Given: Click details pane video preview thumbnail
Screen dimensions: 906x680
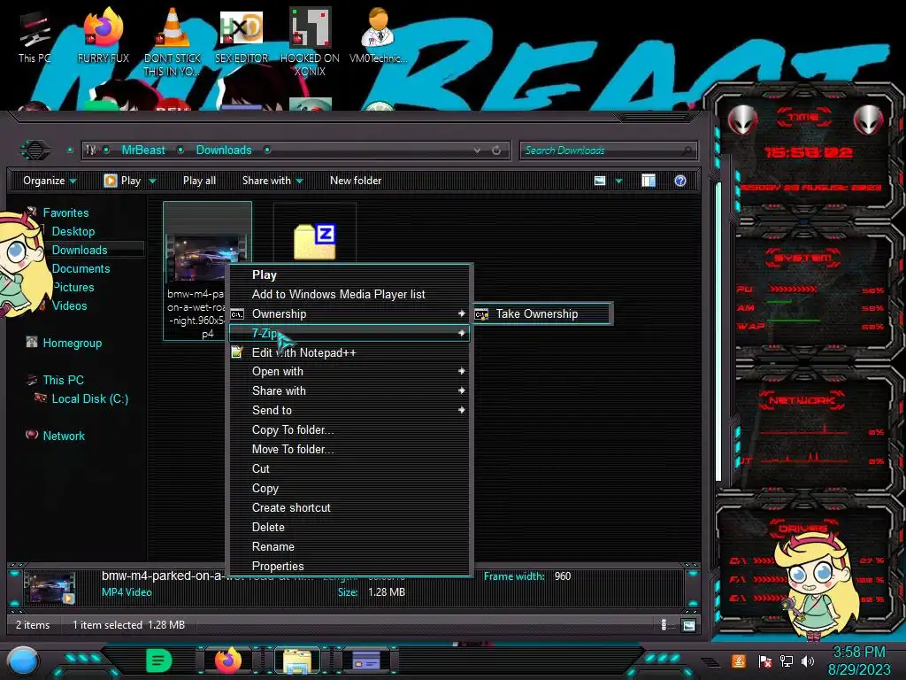Looking at the screenshot, I should 50,587.
